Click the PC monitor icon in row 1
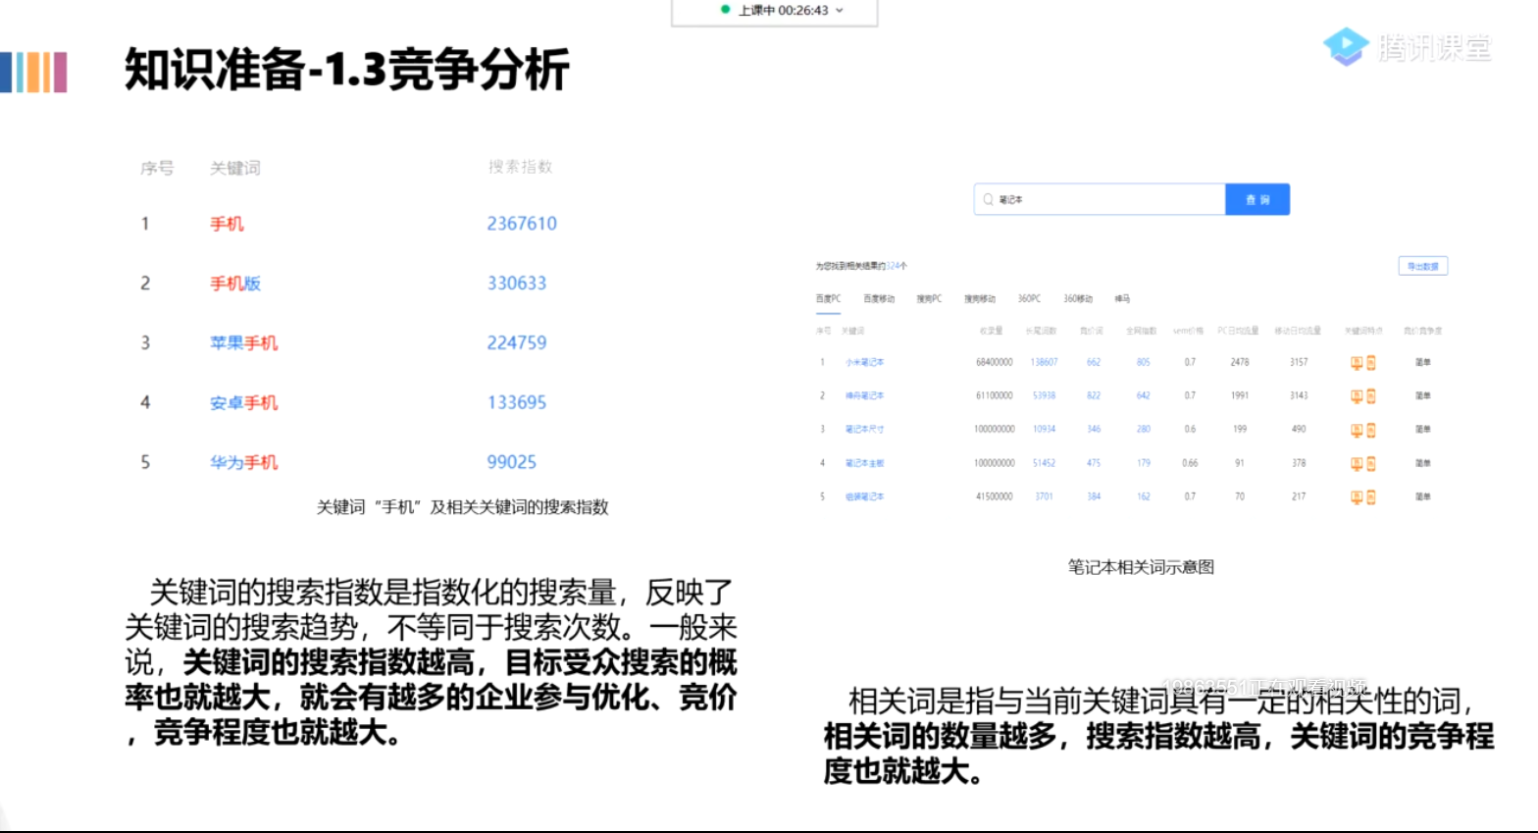The height and width of the screenshot is (833, 1538). [x=1357, y=363]
